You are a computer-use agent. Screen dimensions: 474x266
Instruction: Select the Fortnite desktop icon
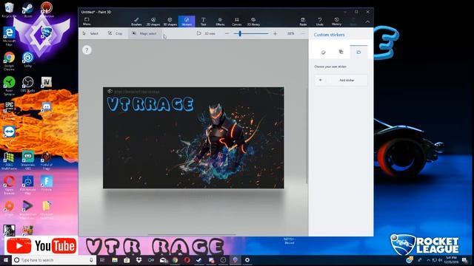[47, 183]
